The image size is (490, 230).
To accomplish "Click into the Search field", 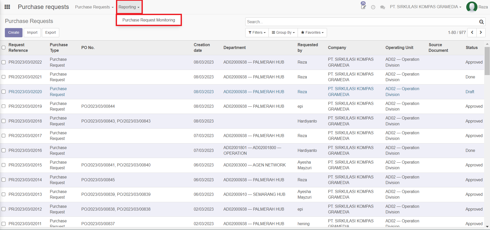I will point(362,22).
